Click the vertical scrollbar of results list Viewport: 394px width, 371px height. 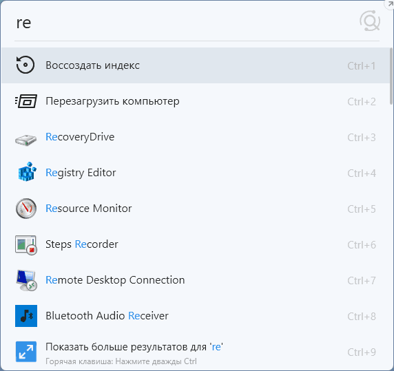[391, 76]
